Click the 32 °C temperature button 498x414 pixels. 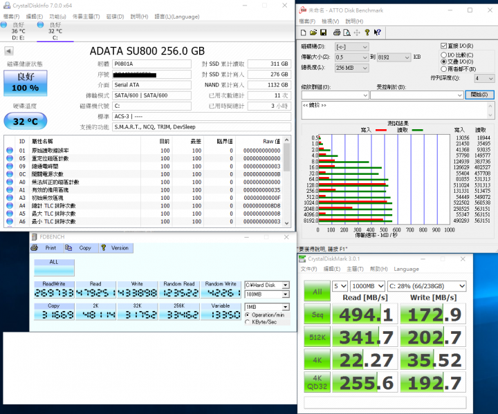click(26, 121)
